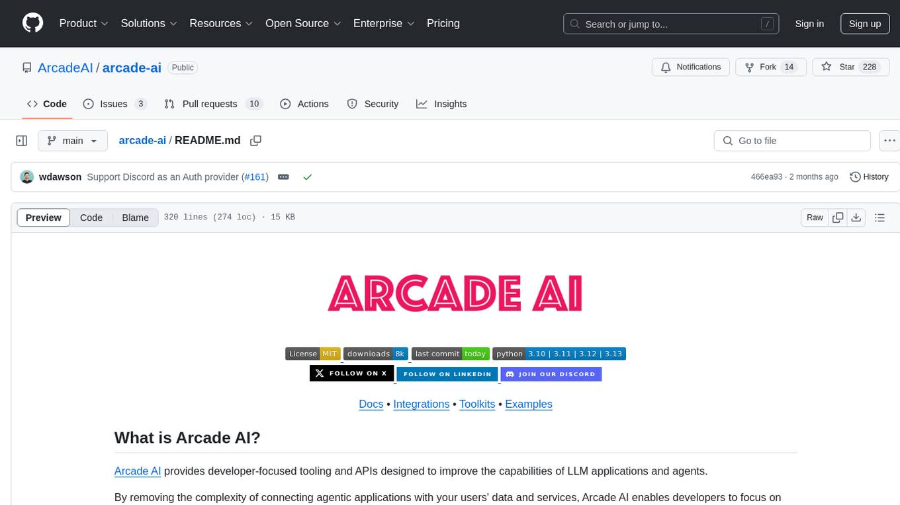Image resolution: width=900 pixels, height=505 pixels.
Task: Open pull request #161 link
Action: (255, 176)
